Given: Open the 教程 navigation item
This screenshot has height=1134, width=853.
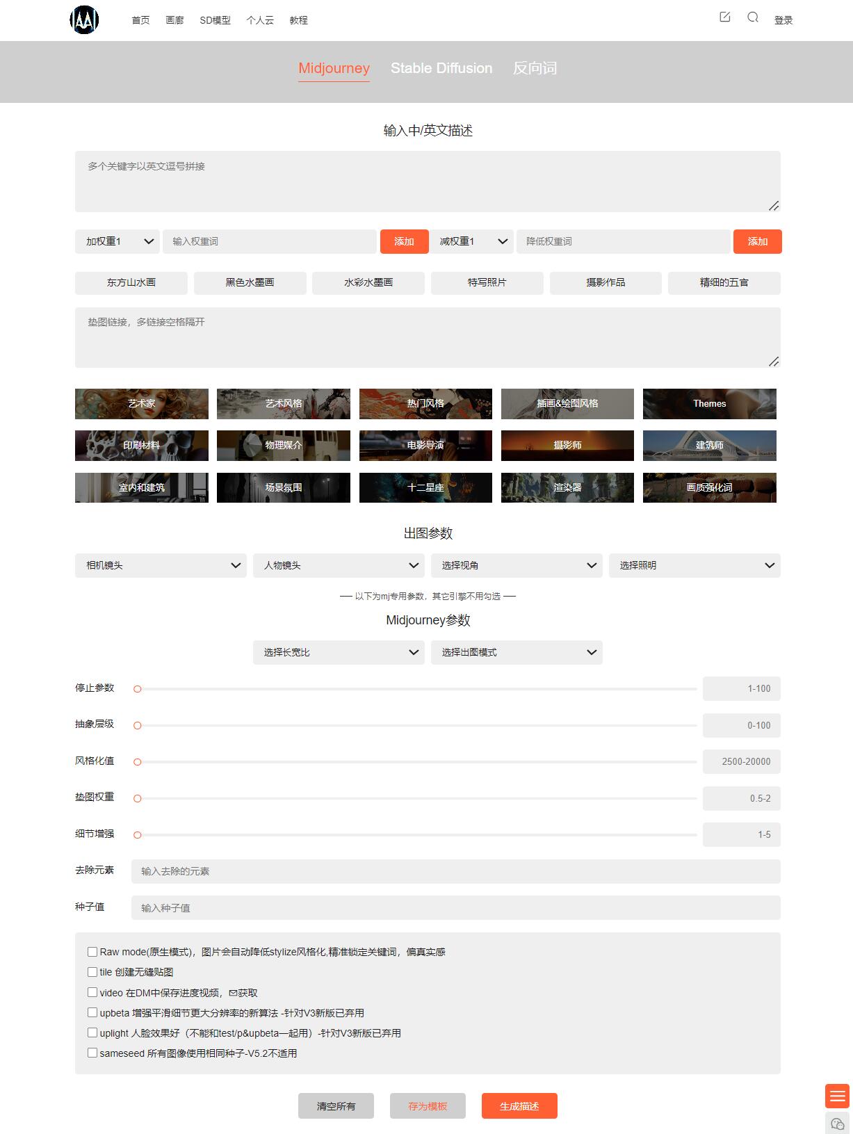Looking at the screenshot, I should click(x=299, y=20).
